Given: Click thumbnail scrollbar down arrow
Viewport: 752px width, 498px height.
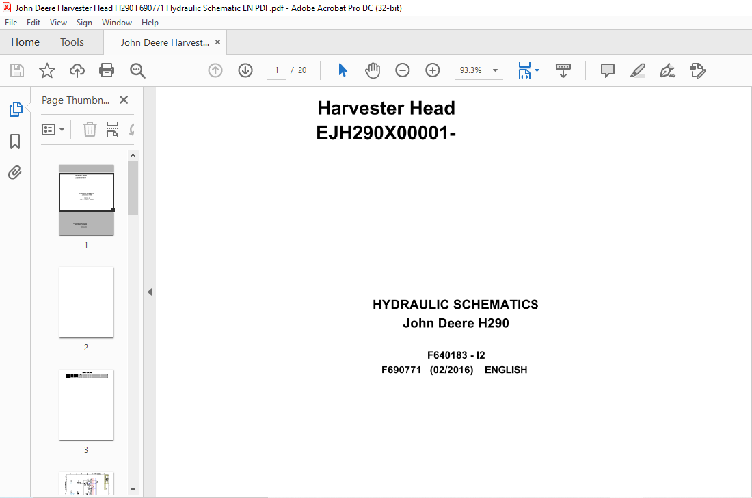Looking at the screenshot, I should (x=133, y=489).
